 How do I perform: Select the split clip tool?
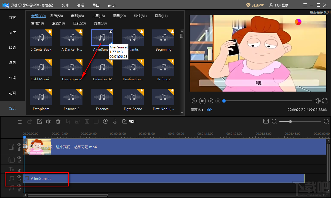point(49,121)
